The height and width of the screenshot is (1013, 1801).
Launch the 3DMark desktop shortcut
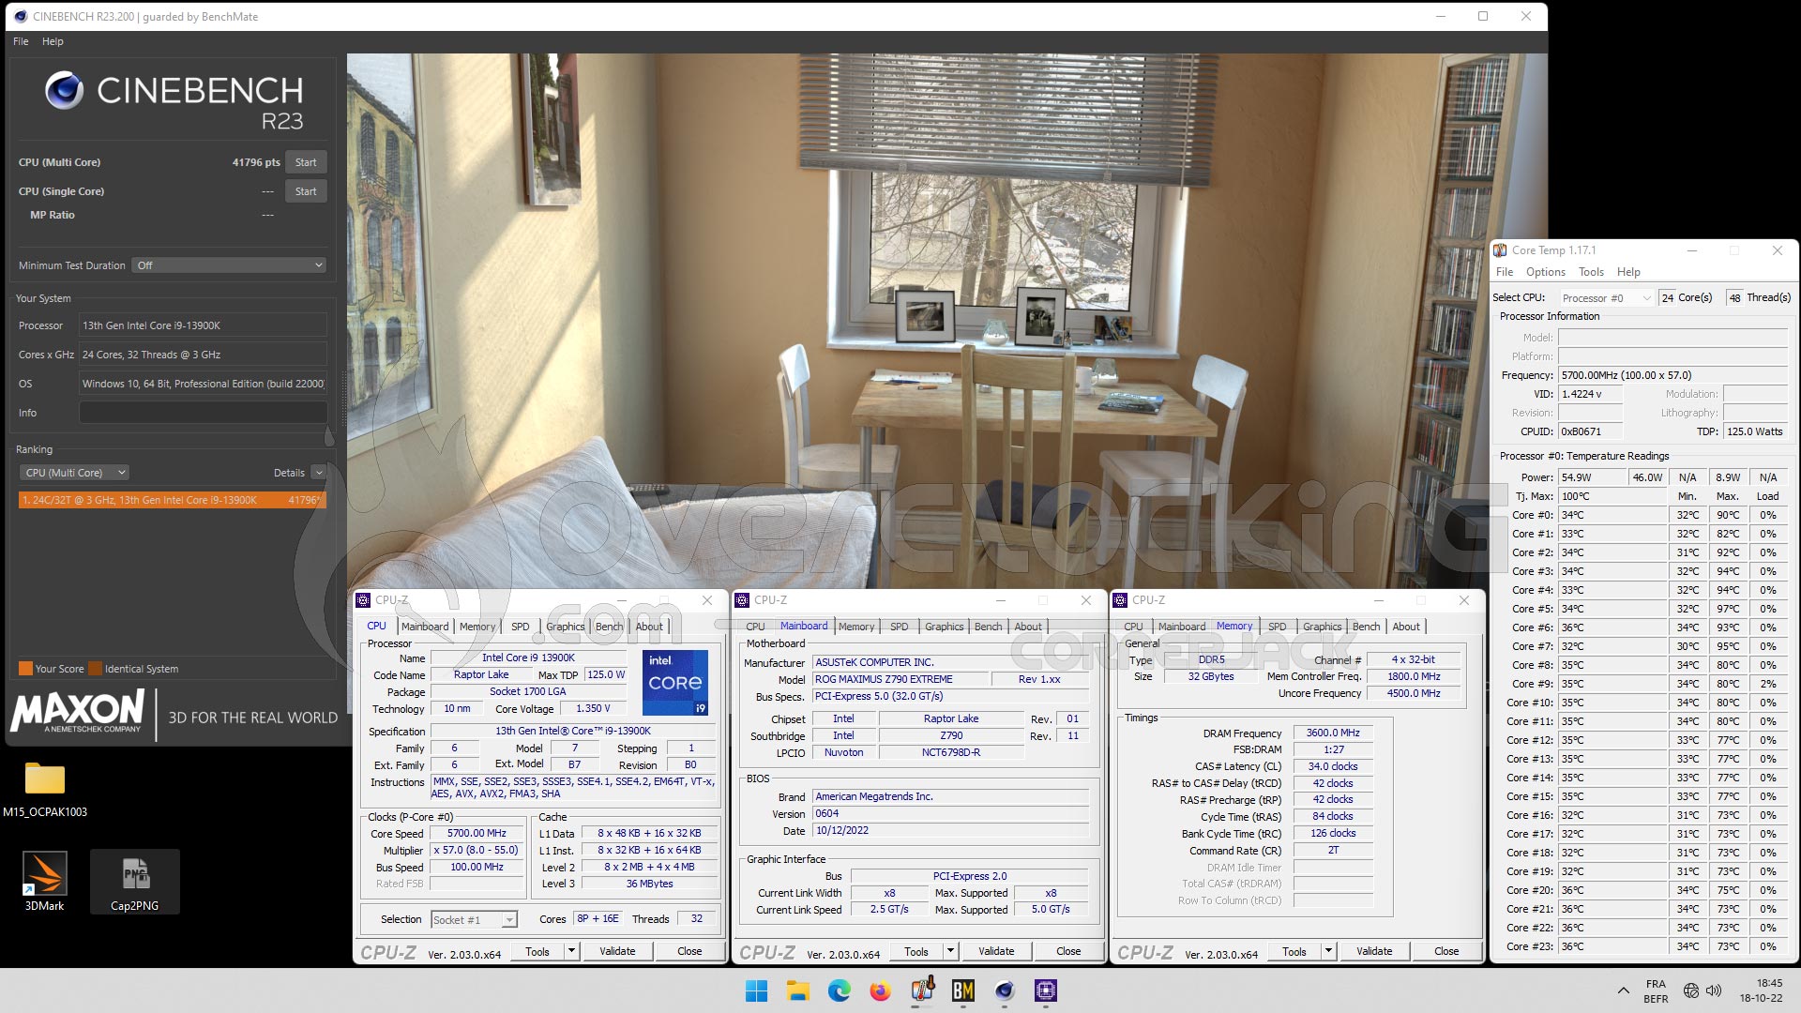[44, 882]
